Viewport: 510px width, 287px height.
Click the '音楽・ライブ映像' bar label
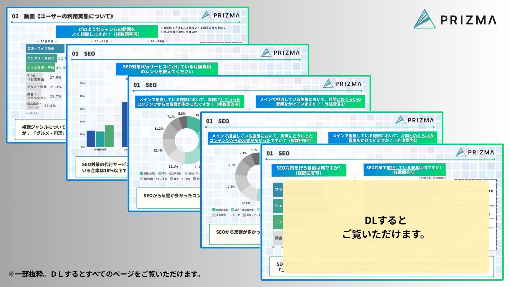click(41, 49)
